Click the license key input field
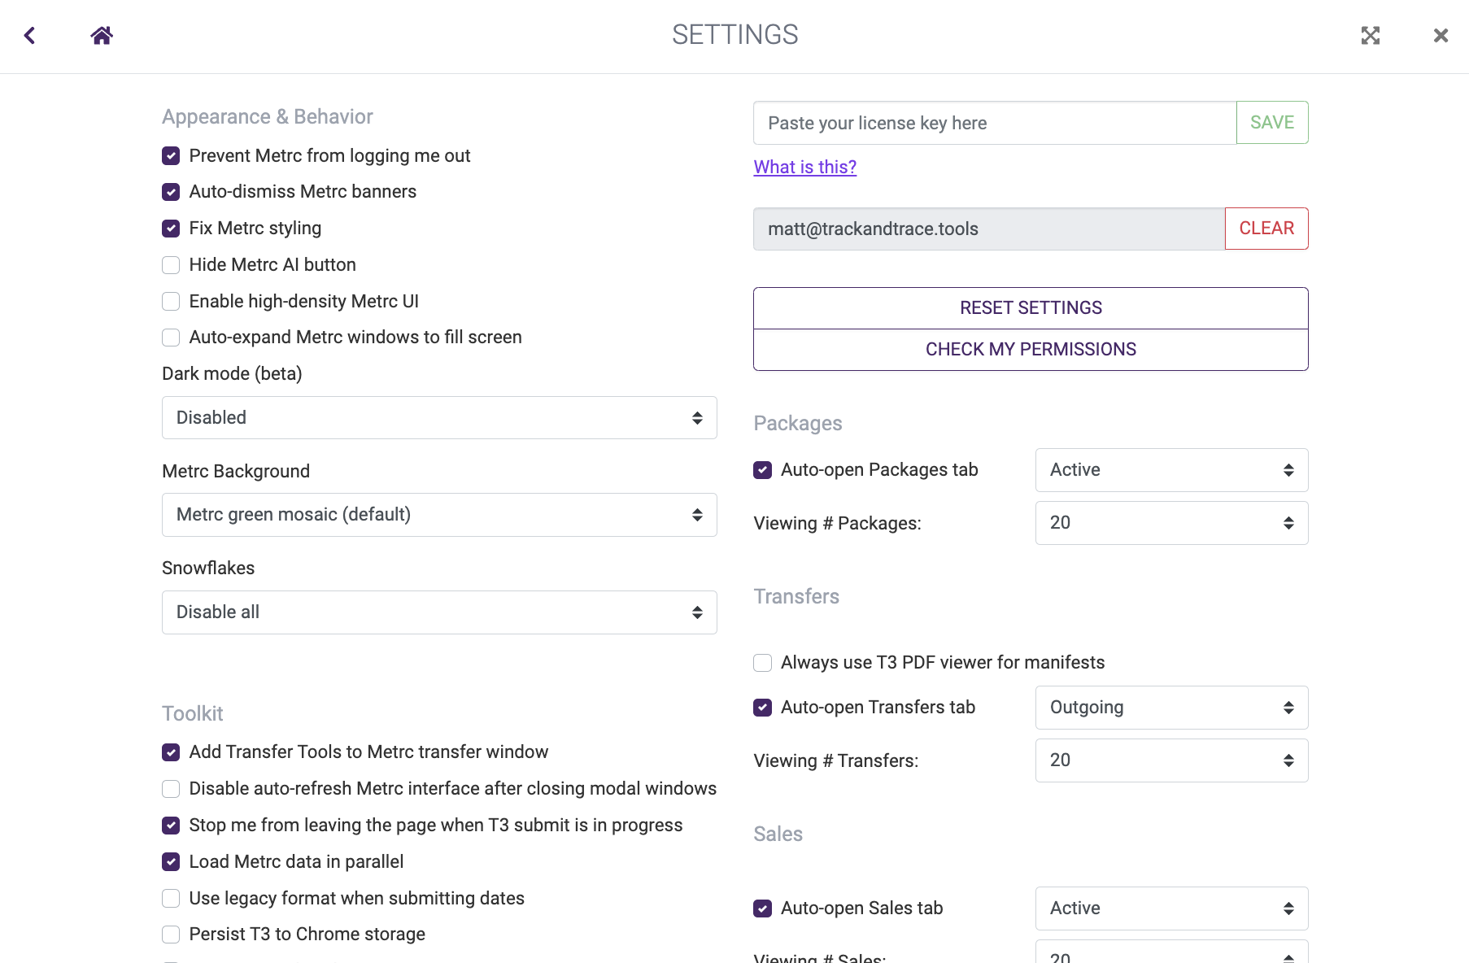1469x963 pixels. point(994,123)
